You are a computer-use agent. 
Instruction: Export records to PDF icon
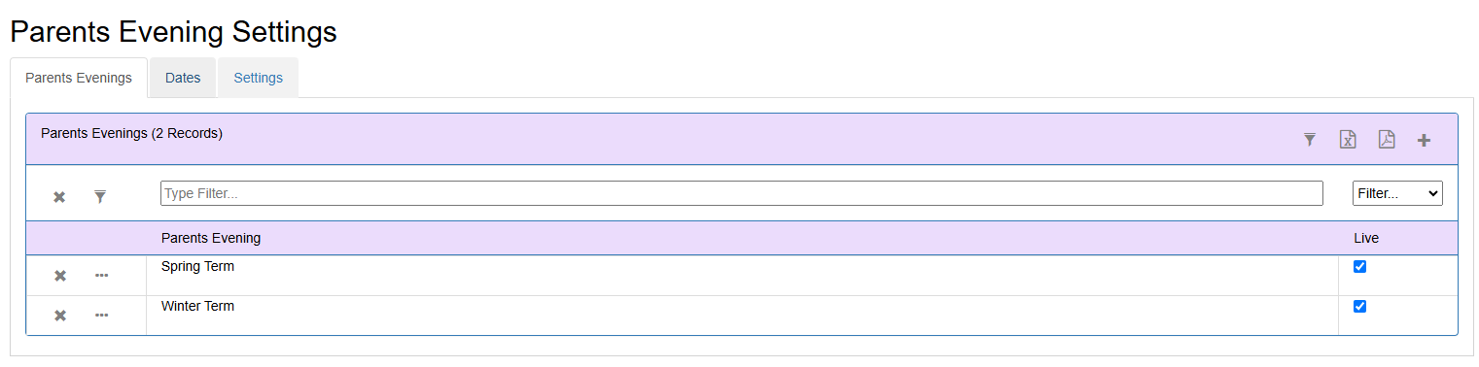click(x=1387, y=140)
